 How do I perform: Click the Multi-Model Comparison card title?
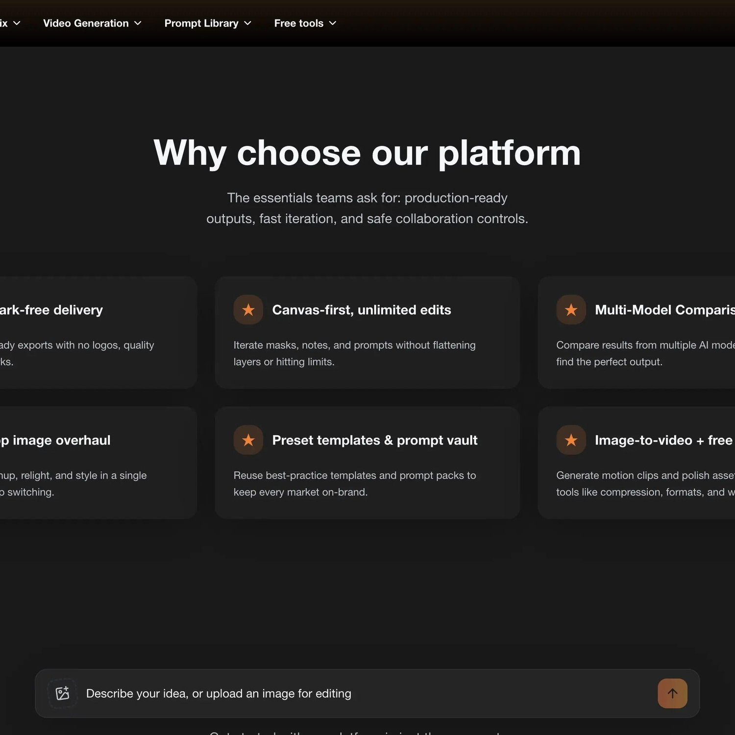tap(665, 310)
